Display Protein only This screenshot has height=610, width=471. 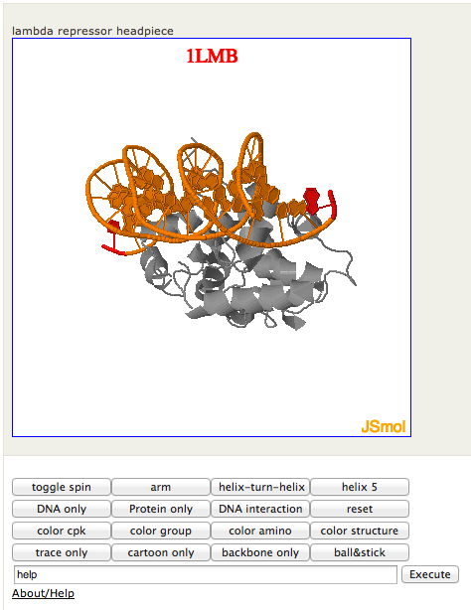161,509
